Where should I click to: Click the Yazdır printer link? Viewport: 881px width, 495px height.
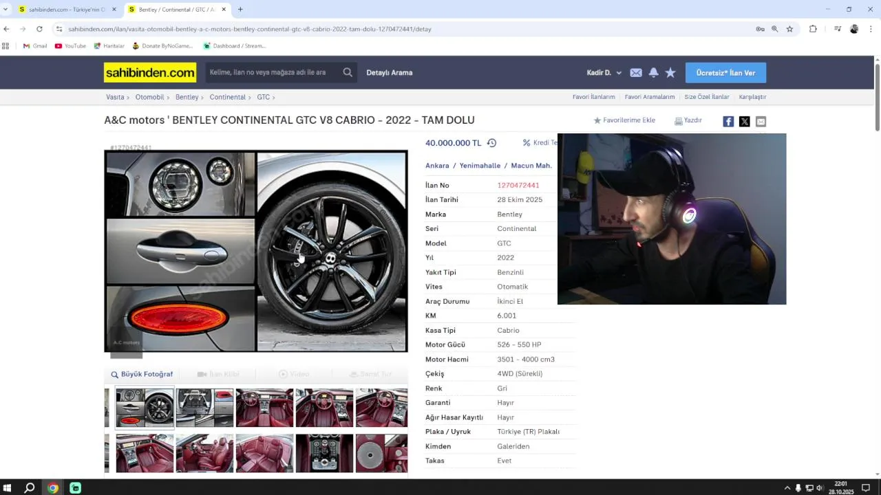688,120
